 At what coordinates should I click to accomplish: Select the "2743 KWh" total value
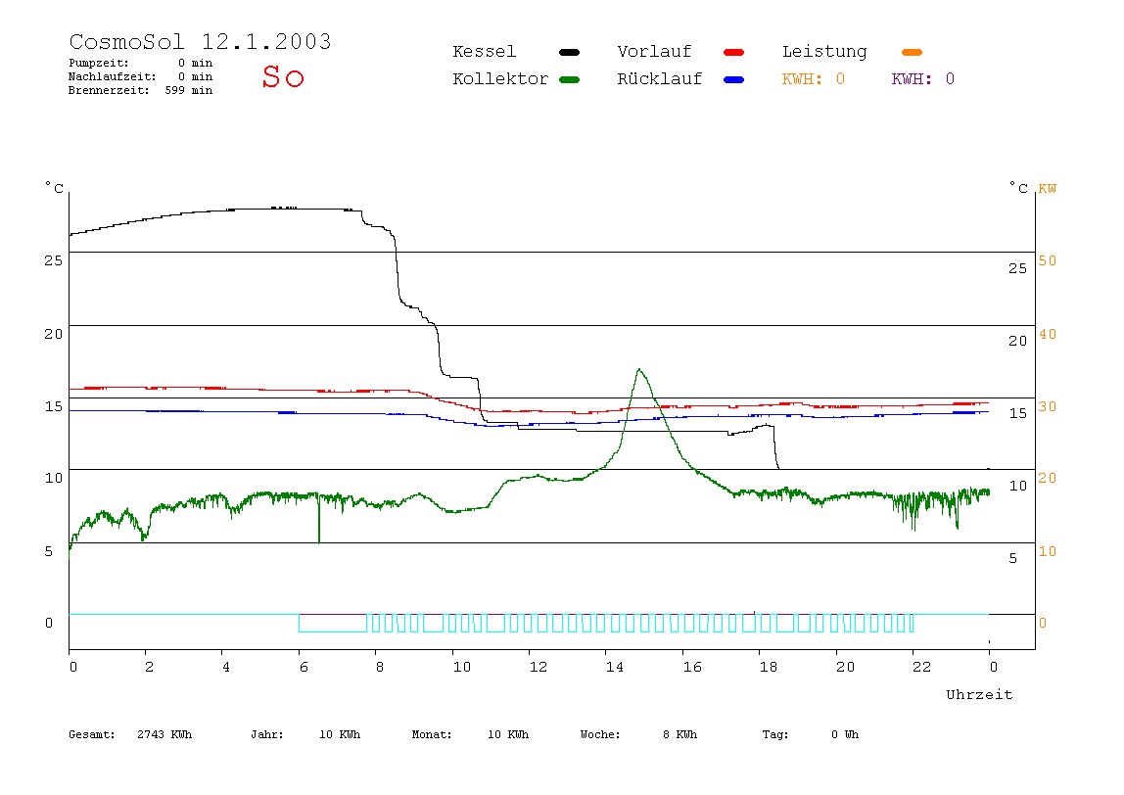(164, 734)
